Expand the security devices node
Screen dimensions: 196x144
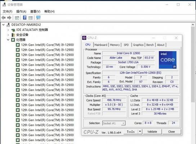(x=8, y=35)
